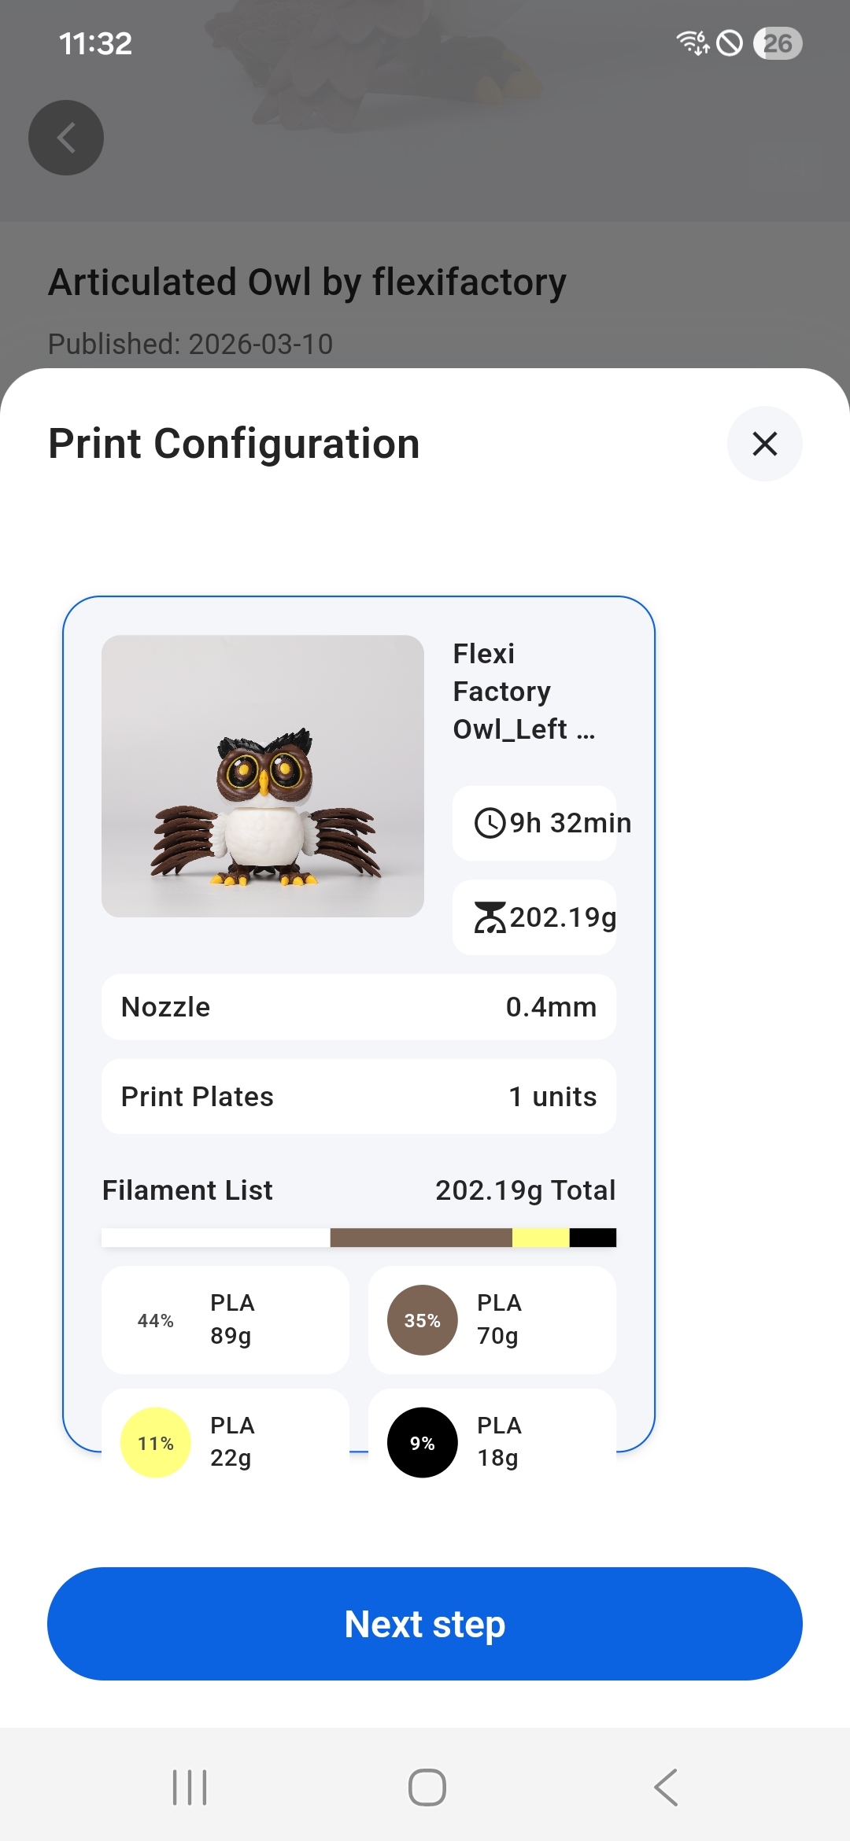This screenshot has height=1841, width=850.
Task: Open the owl model thumbnail image
Action: pyautogui.click(x=263, y=776)
